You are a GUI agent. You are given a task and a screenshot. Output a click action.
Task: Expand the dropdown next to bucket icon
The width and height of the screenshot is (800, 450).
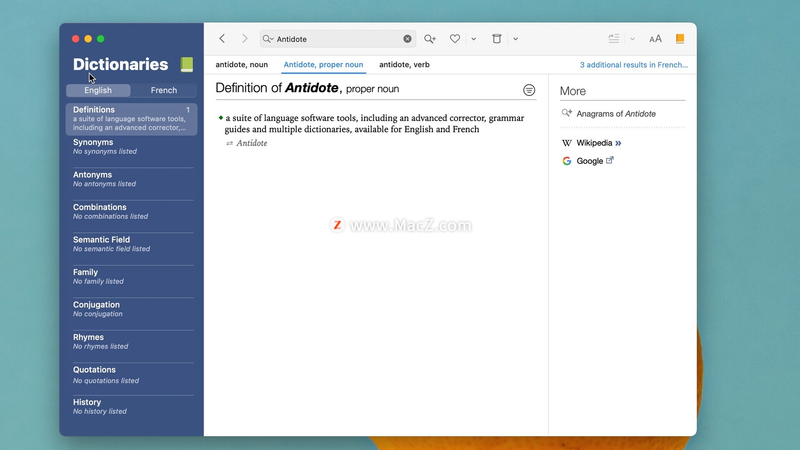pyautogui.click(x=515, y=39)
